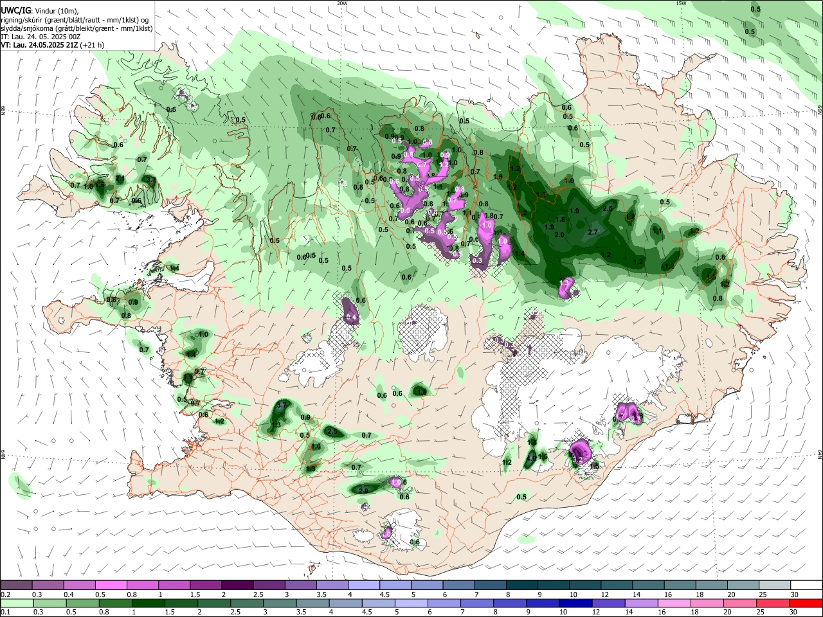Pick dark purple 2 swatch in snow legend

(237, 586)
